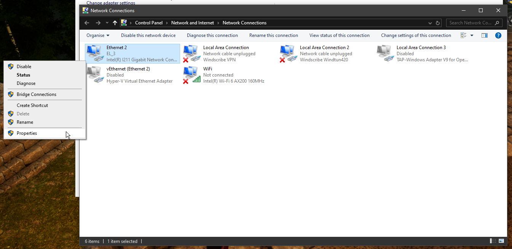Click the Network Connections title bar icon

(86, 10)
